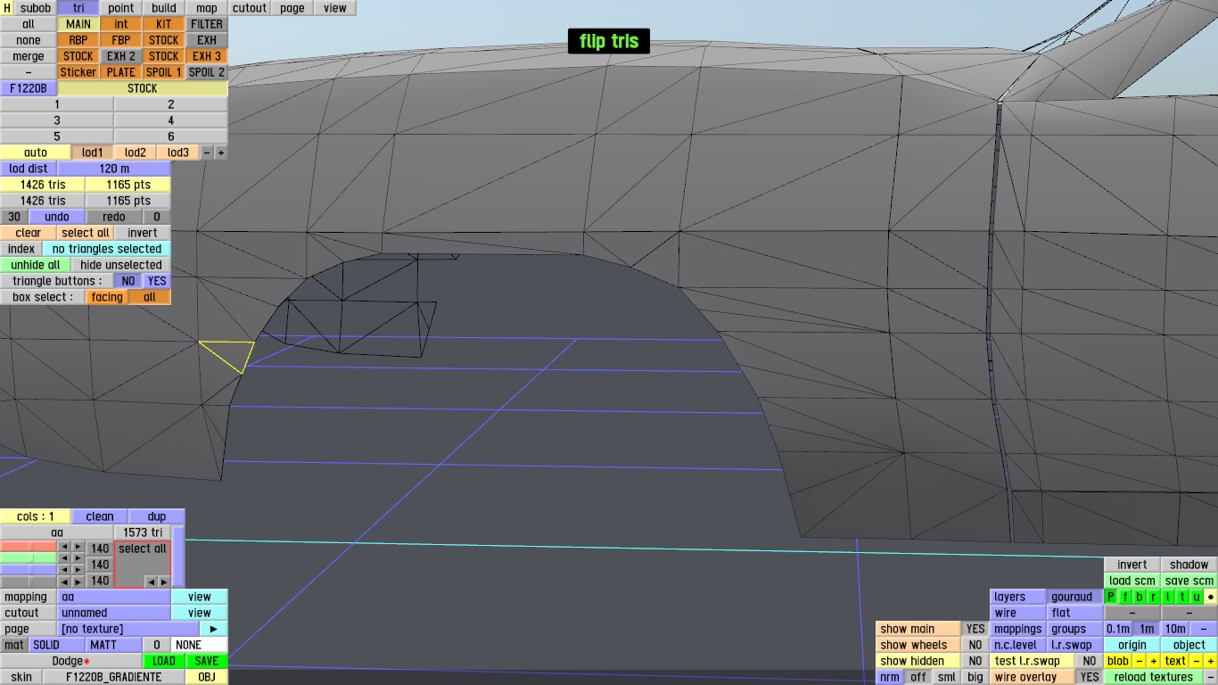Select the nrm size option
Viewport: 1218px width, 685px height.
(x=890, y=677)
